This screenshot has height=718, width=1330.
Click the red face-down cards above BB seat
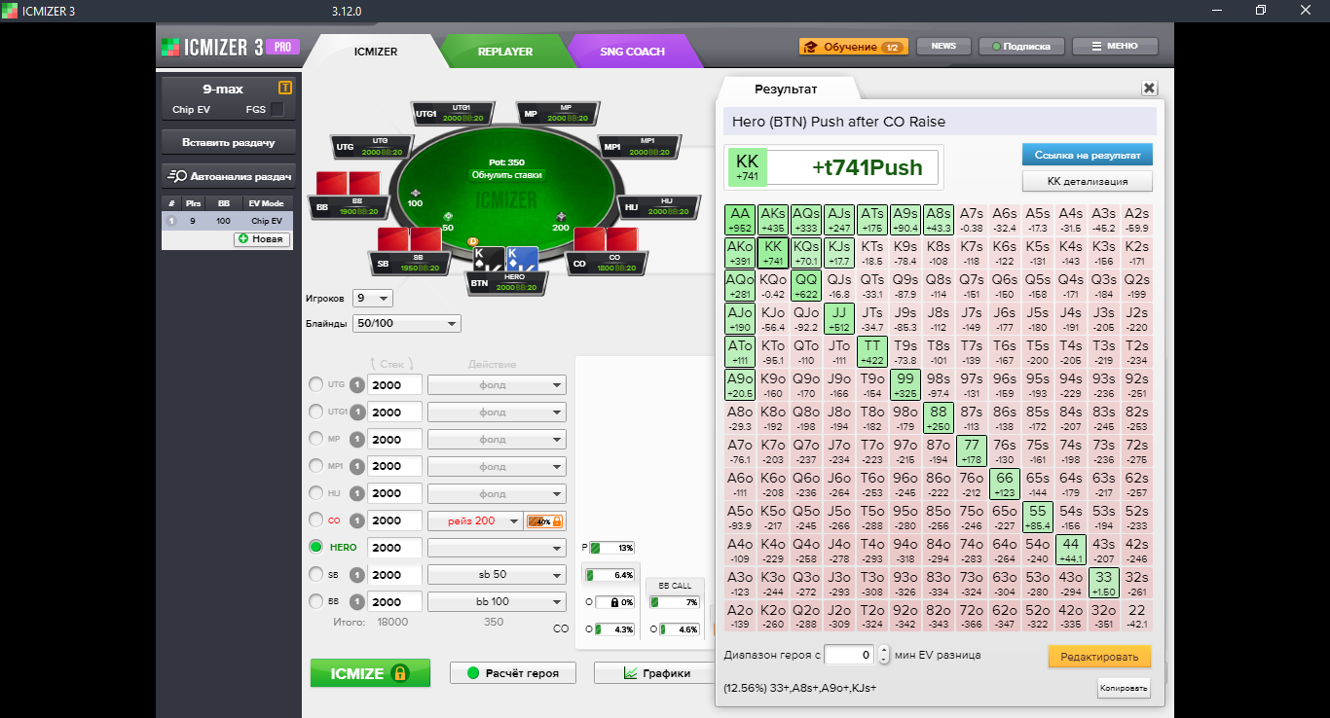point(348,184)
